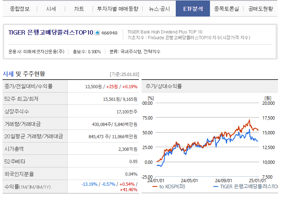Click the +41.46% one-year return

[x=129, y=190]
